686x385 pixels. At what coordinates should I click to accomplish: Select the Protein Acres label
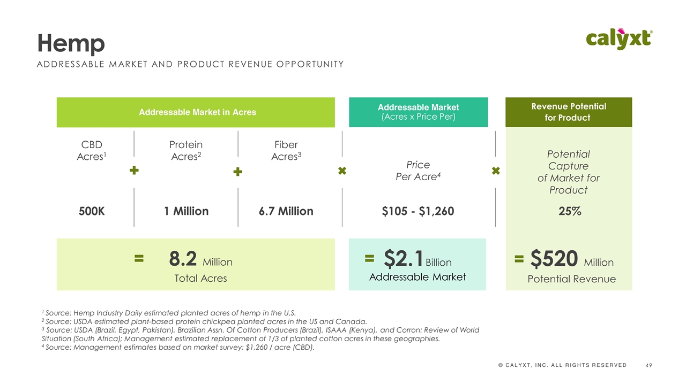coord(185,151)
